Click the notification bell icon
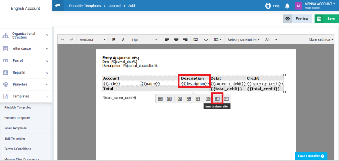The height and width of the screenshot is (161, 339). pyautogui.click(x=287, y=6)
